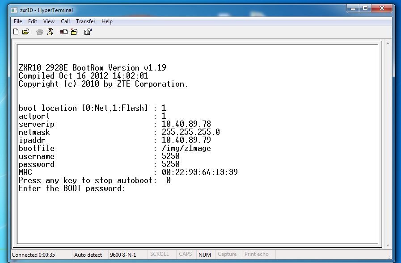Click the MAC address 00:22:93:64:13:39
The width and height of the screenshot is (401, 263).
tap(200, 172)
